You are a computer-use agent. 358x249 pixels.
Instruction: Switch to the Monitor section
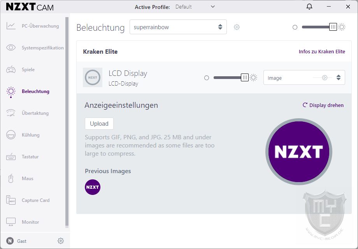click(30, 222)
